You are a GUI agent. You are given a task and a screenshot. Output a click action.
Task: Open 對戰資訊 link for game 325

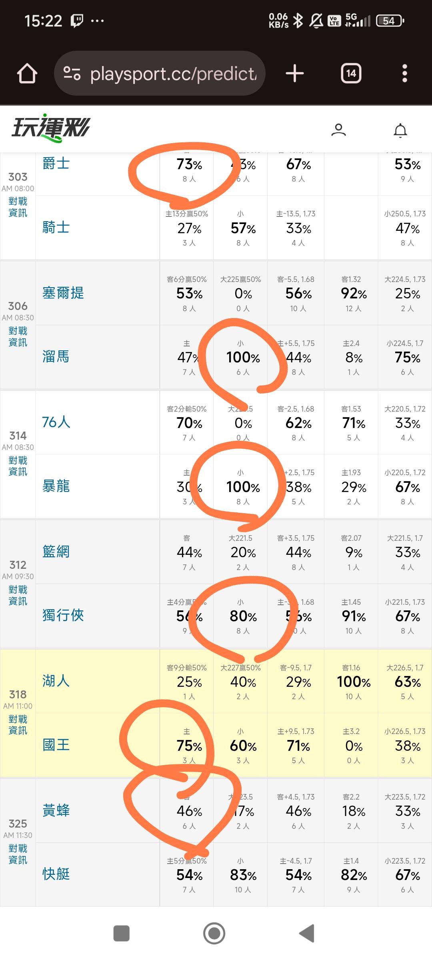[18, 854]
